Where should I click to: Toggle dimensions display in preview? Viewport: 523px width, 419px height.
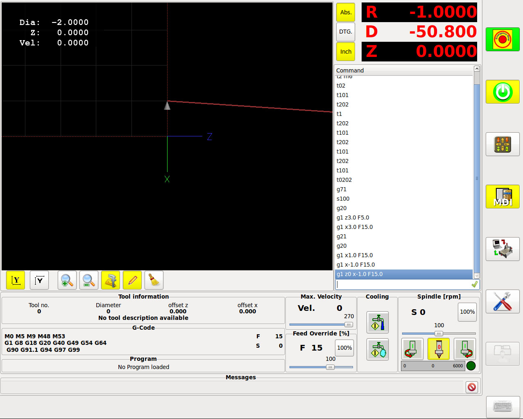click(x=111, y=280)
